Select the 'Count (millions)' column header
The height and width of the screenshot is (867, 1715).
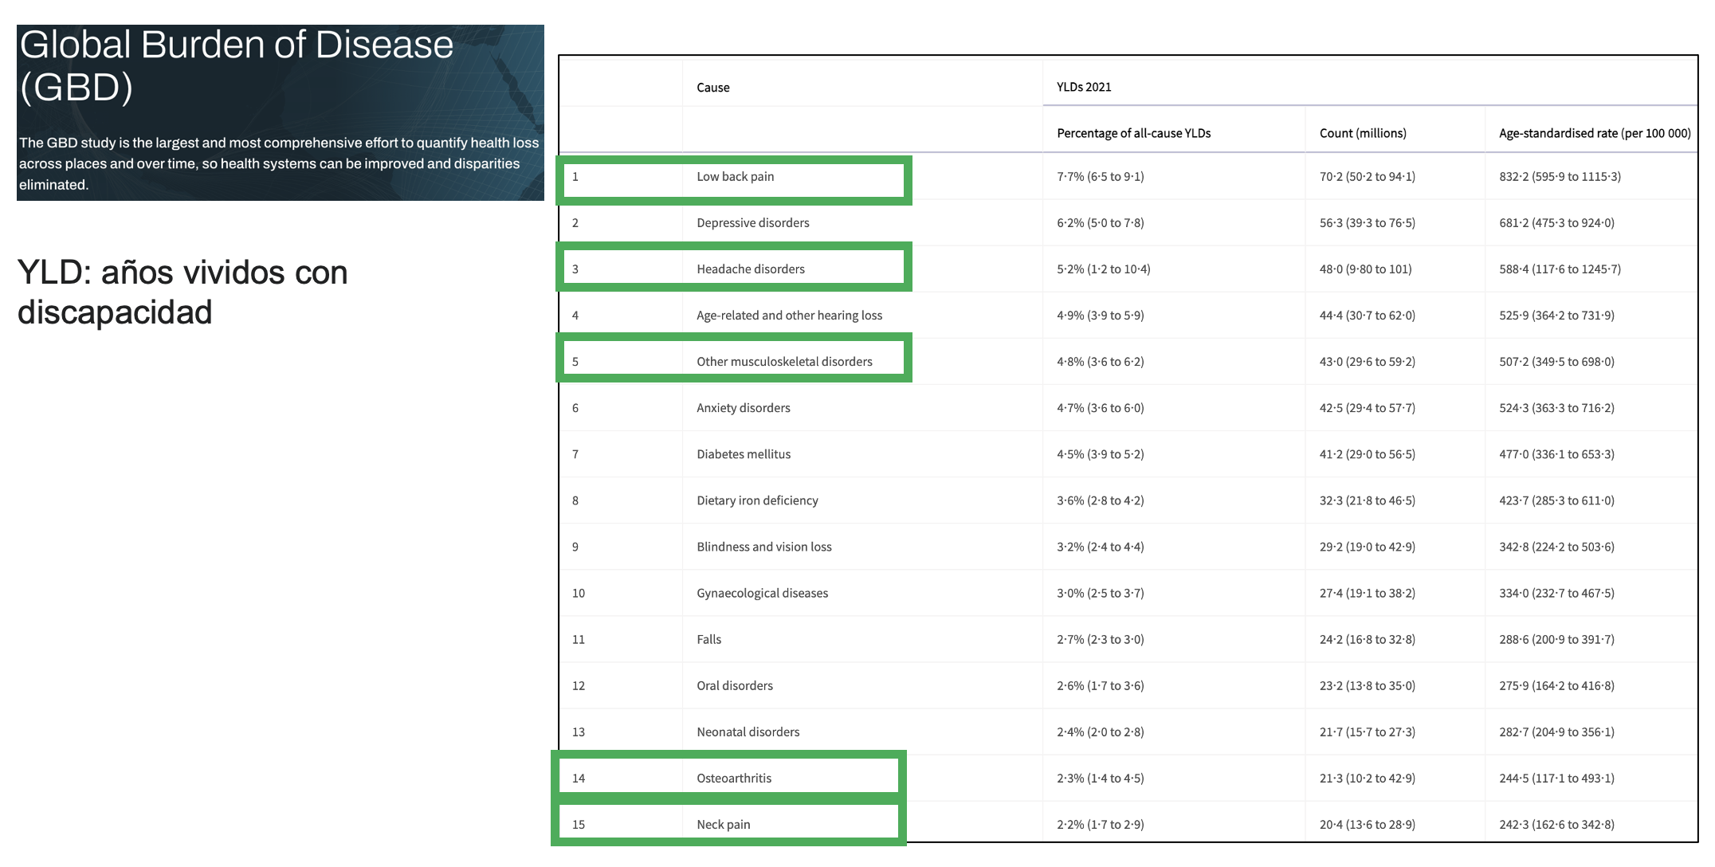(x=1363, y=133)
